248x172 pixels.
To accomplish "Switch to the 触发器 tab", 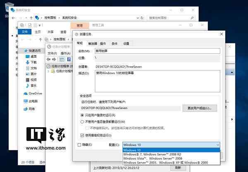I will click(93, 44).
